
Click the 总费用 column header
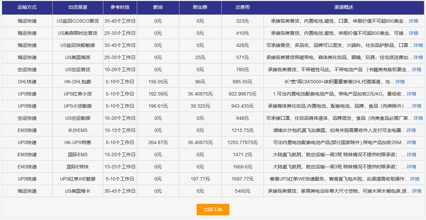pyautogui.click(x=243, y=7)
